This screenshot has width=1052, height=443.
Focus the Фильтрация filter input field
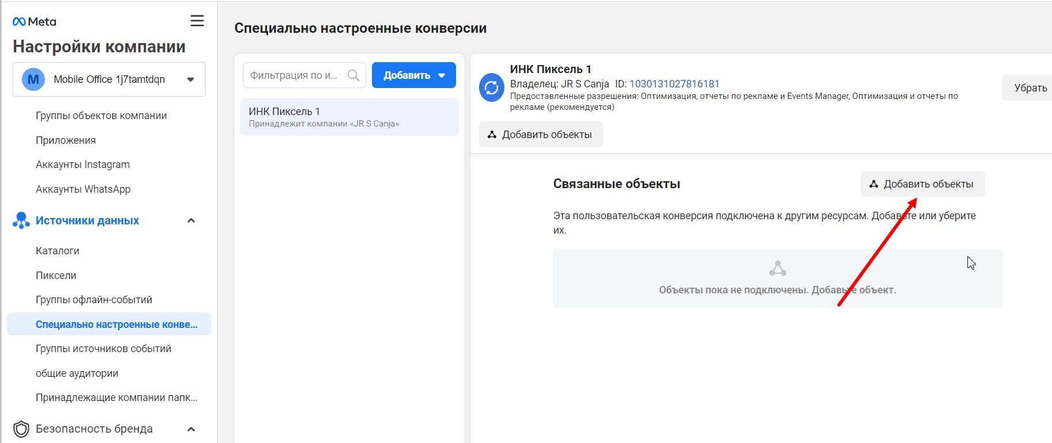tap(305, 75)
